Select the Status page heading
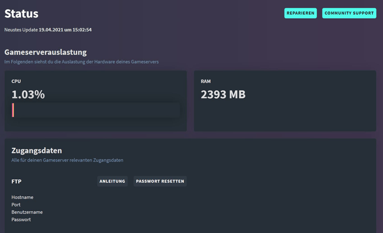 click(x=21, y=14)
